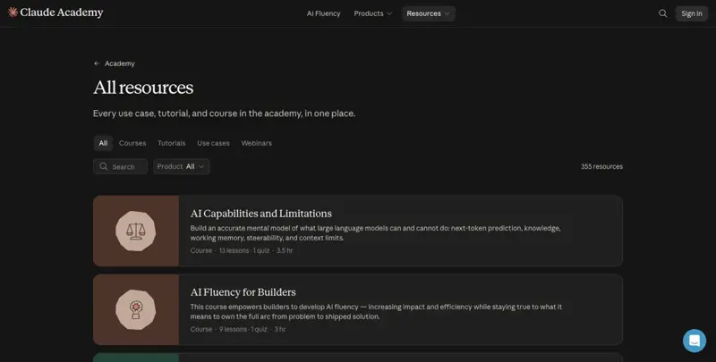Open the Products nav menu
This screenshot has height=362, width=716.
(x=372, y=13)
